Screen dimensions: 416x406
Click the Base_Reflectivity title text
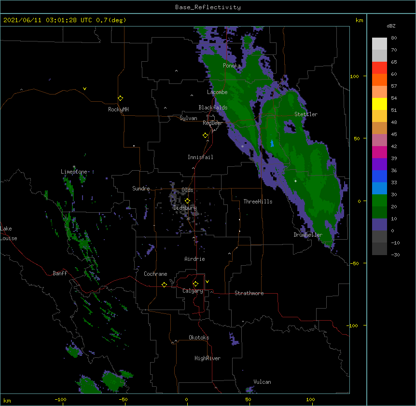click(208, 7)
